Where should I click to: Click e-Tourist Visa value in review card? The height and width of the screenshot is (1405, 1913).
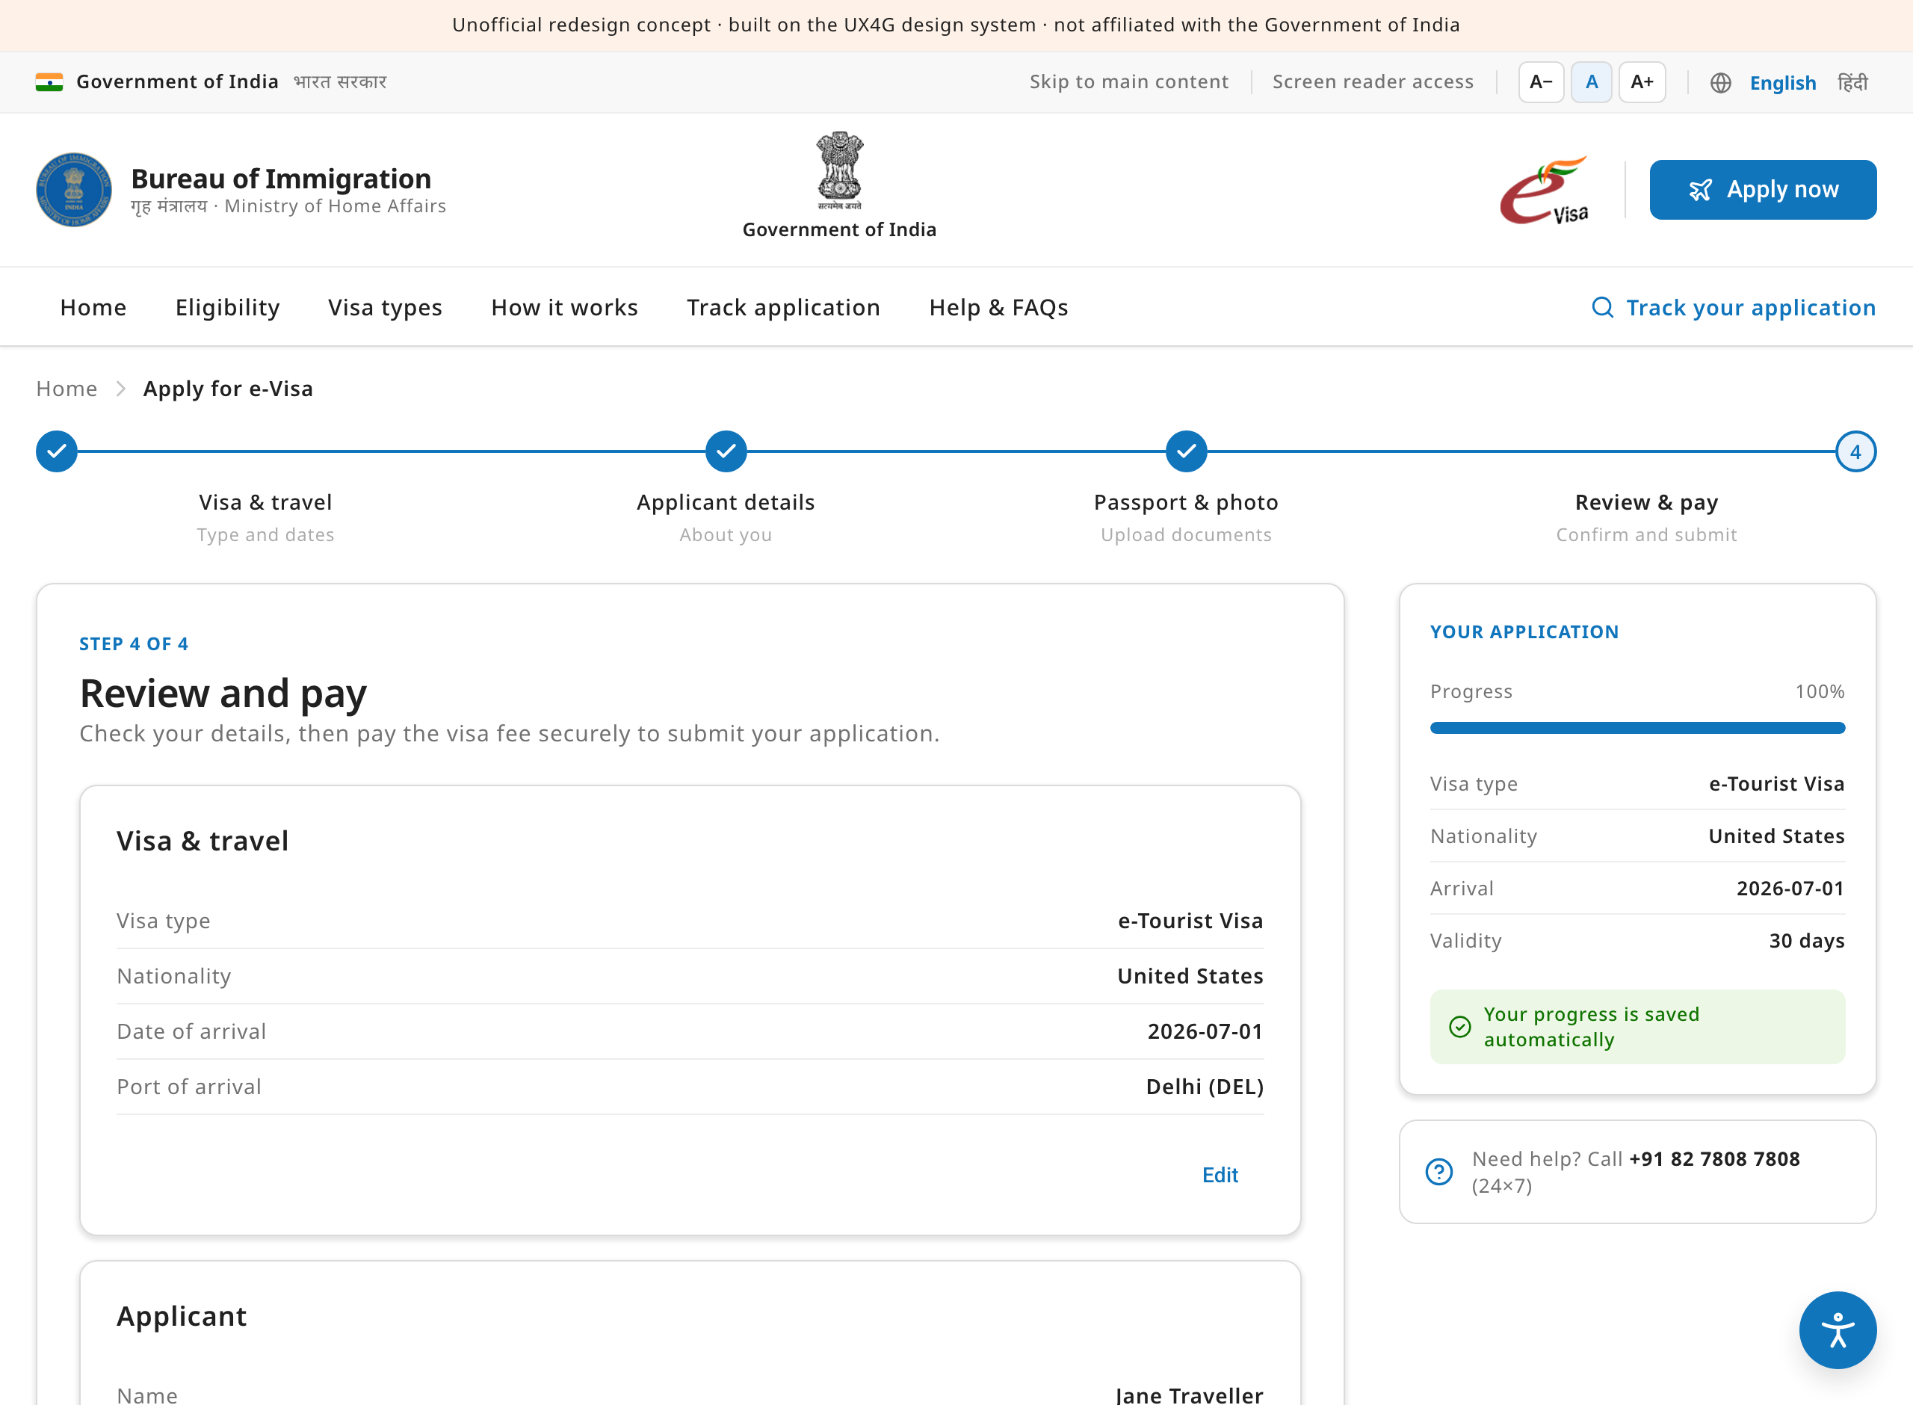tap(1190, 920)
